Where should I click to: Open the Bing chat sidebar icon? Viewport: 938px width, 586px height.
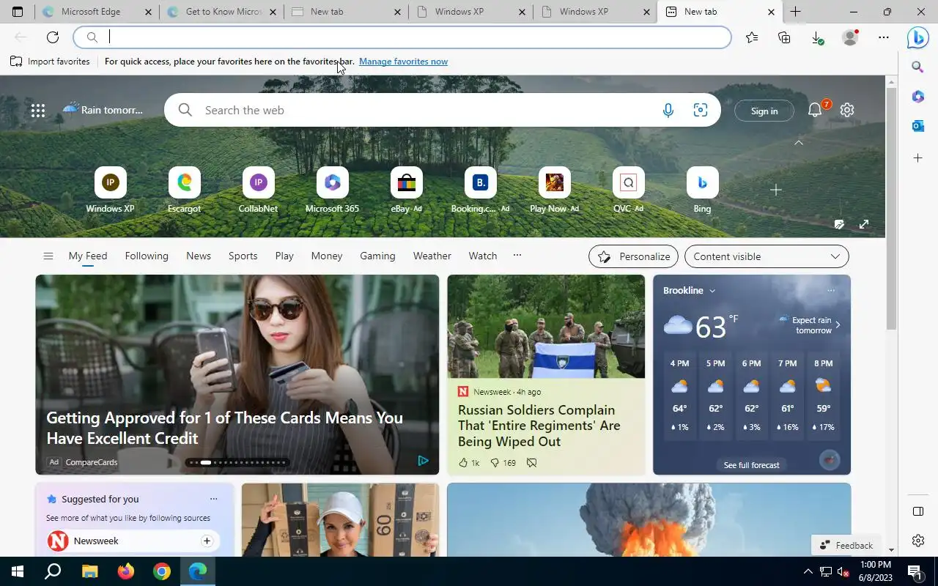[917, 37]
